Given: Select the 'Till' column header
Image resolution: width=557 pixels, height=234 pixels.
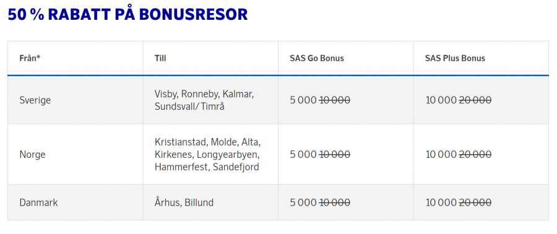Looking at the screenshot, I should (210, 58).
